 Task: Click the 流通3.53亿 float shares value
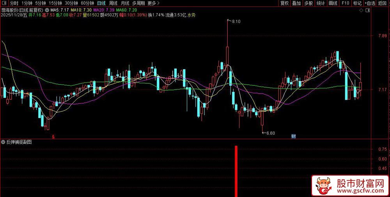tap(176, 15)
